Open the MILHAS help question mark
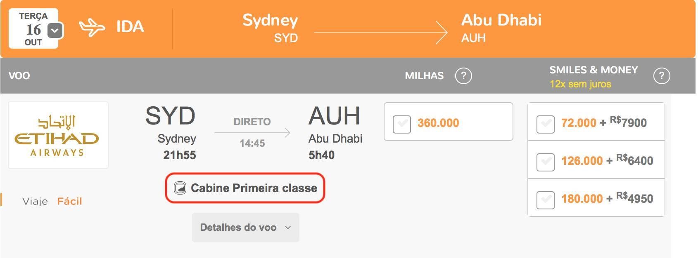This screenshot has height=258, width=698. [463, 76]
